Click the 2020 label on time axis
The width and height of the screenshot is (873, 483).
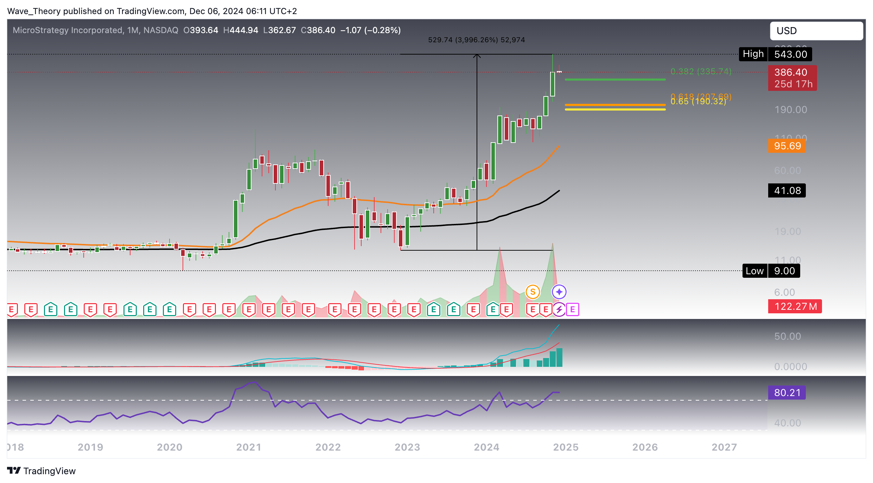[170, 447]
